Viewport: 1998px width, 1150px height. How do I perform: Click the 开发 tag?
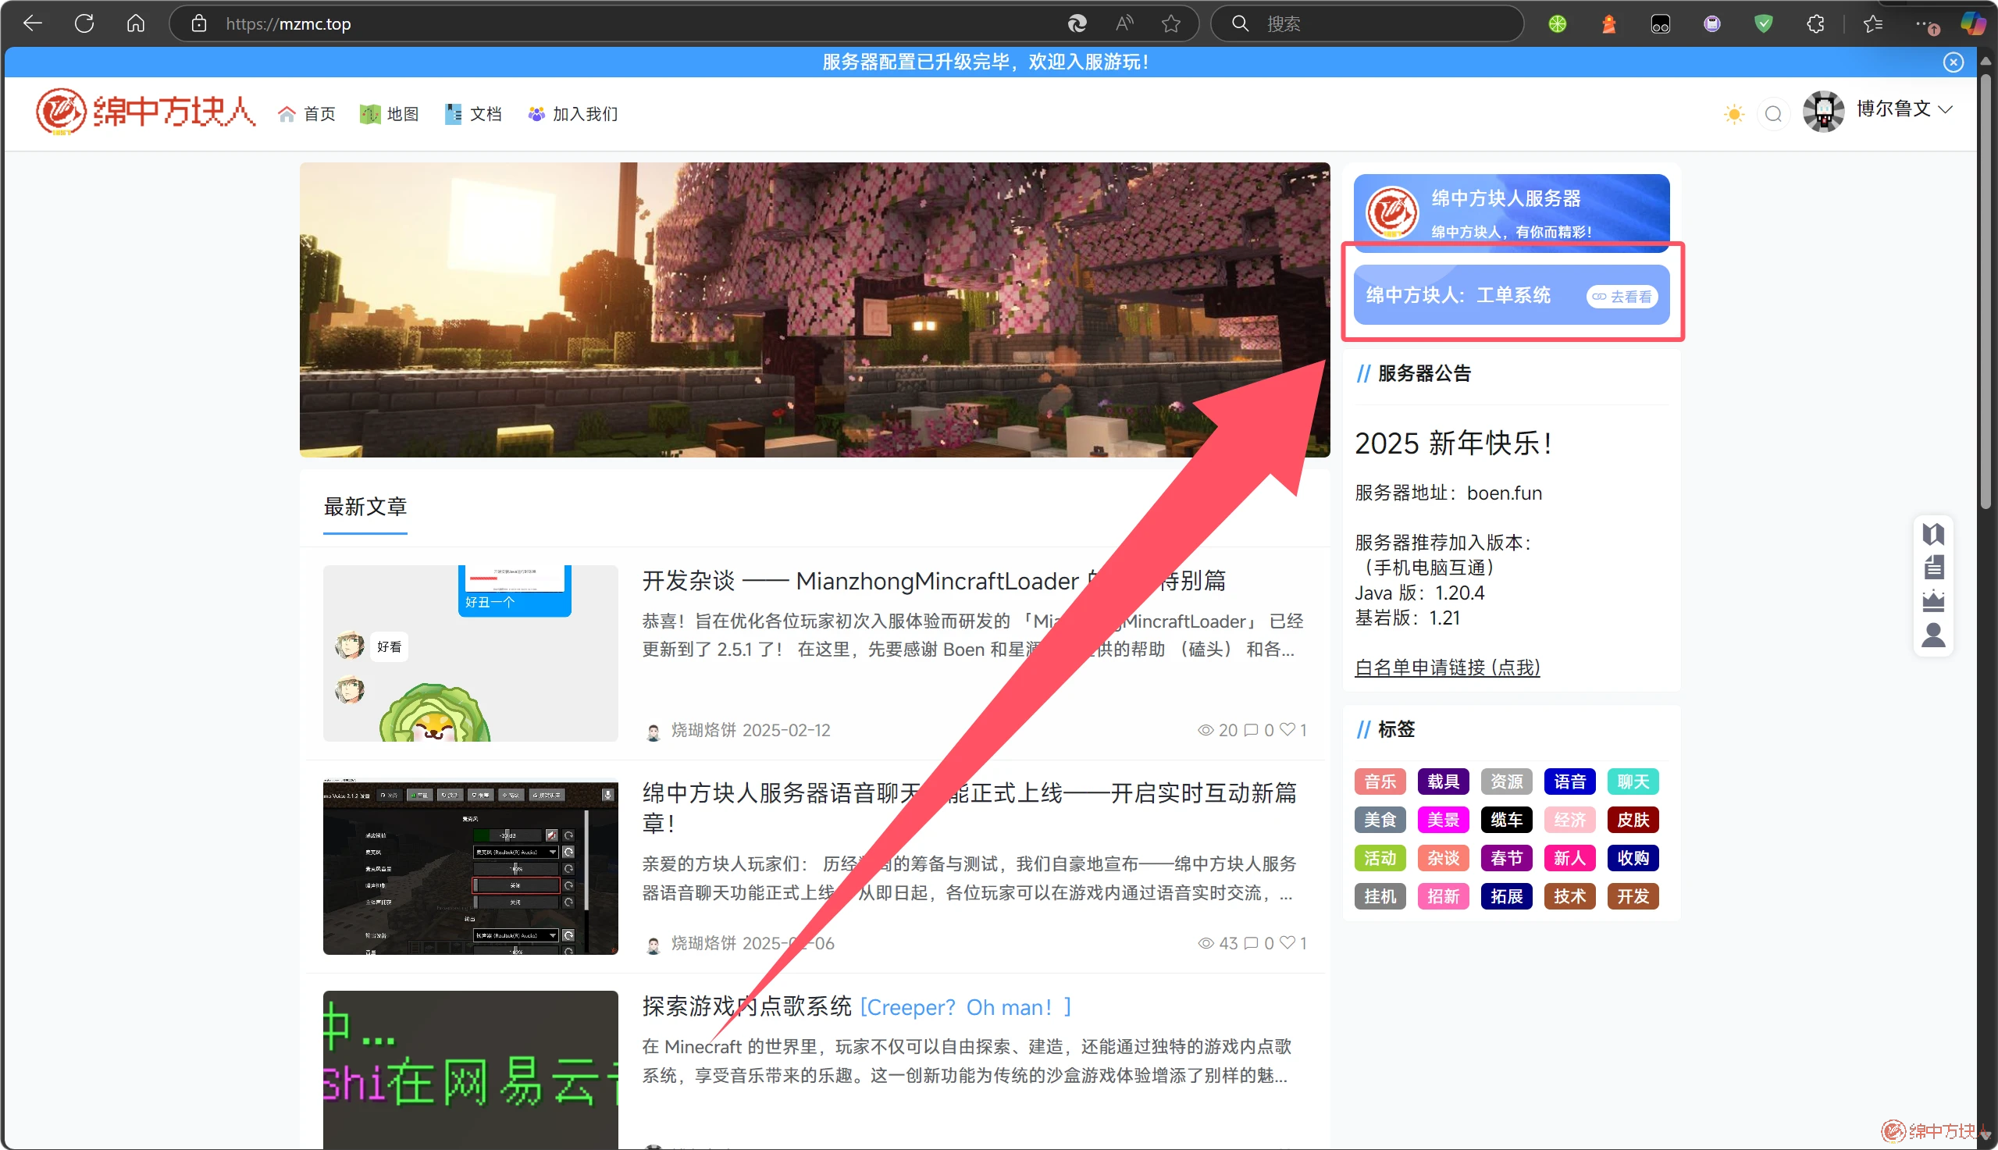[x=1633, y=896]
